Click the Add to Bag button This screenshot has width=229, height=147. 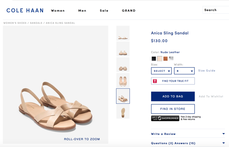click(173, 96)
